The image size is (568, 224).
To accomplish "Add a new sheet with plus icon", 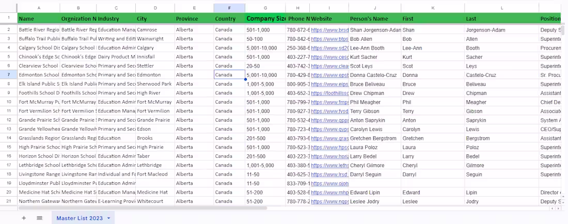I will (24, 218).
